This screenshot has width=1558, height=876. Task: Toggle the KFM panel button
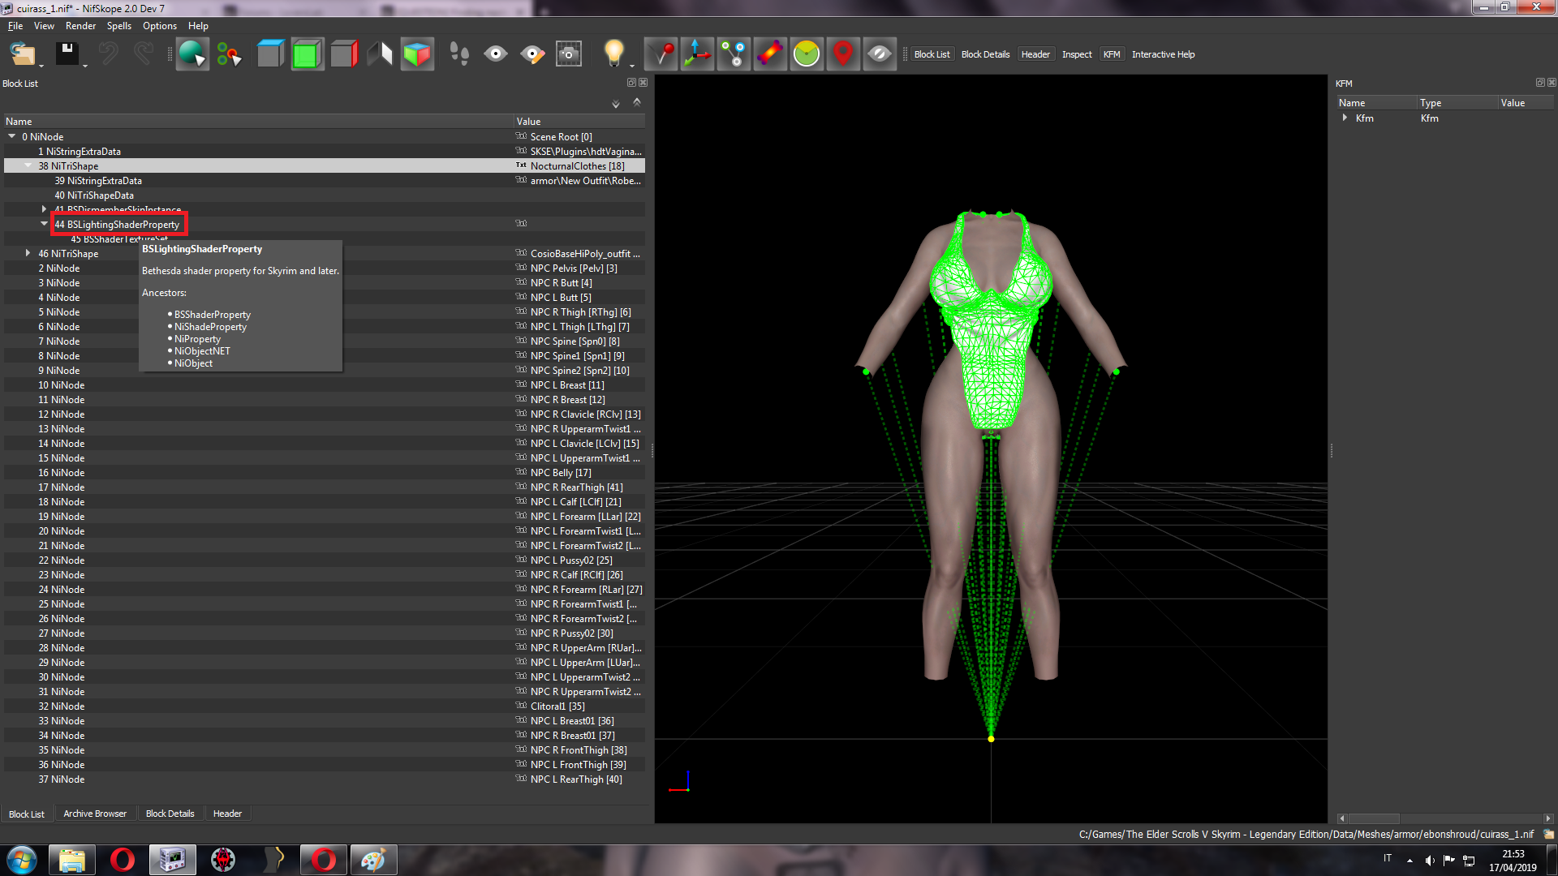pos(1112,54)
